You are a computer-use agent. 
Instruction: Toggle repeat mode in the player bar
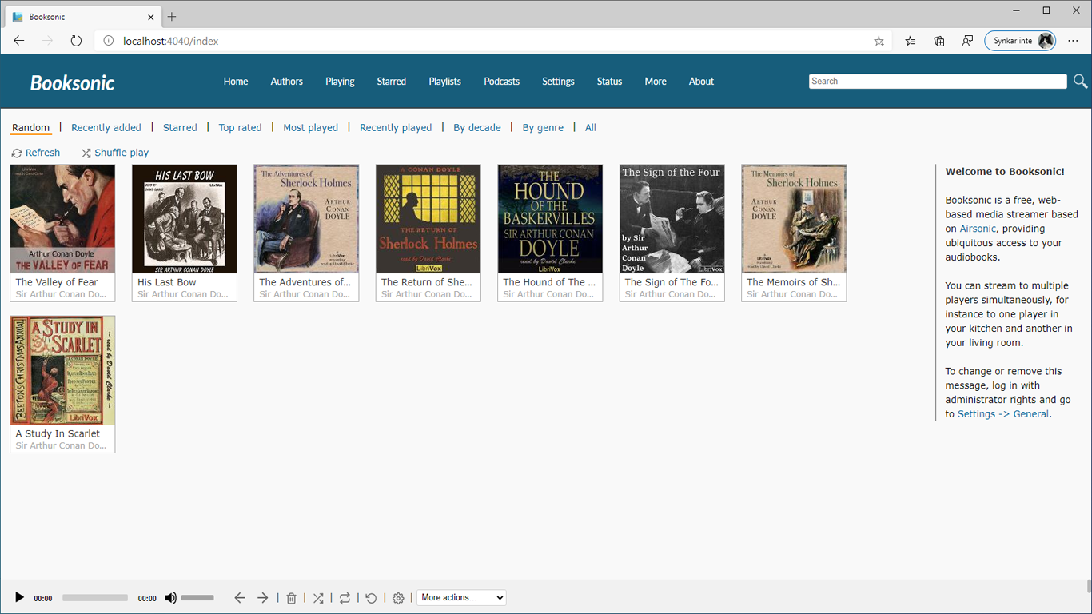345,598
